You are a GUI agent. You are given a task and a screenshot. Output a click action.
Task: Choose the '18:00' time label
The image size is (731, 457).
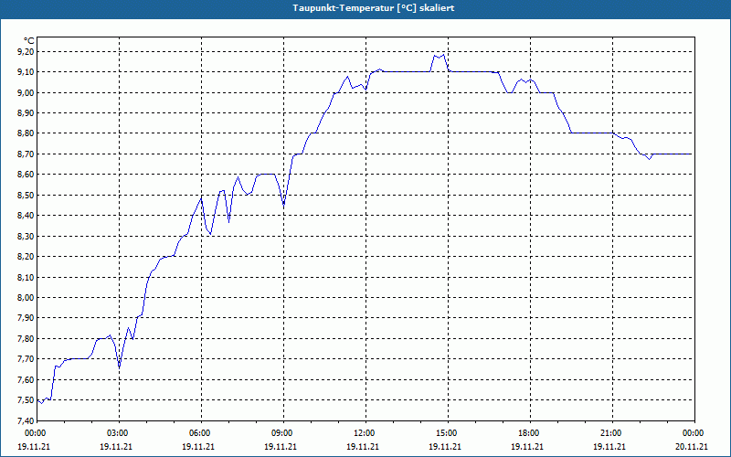click(529, 433)
